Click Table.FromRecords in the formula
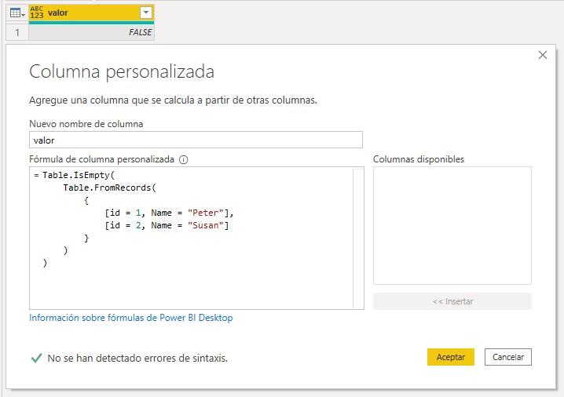The width and height of the screenshot is (564, 397). point(107,188)
